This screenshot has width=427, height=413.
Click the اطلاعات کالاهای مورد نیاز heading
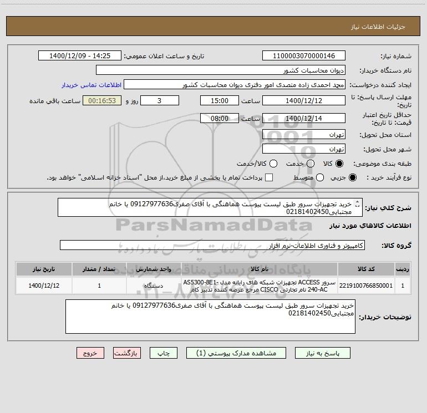[370, 226]
